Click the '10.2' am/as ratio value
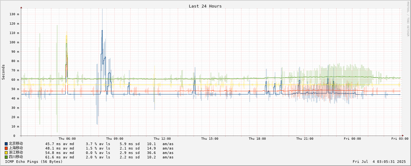The width and height of the screenshot is (411, 166). (x=151, y=157)
